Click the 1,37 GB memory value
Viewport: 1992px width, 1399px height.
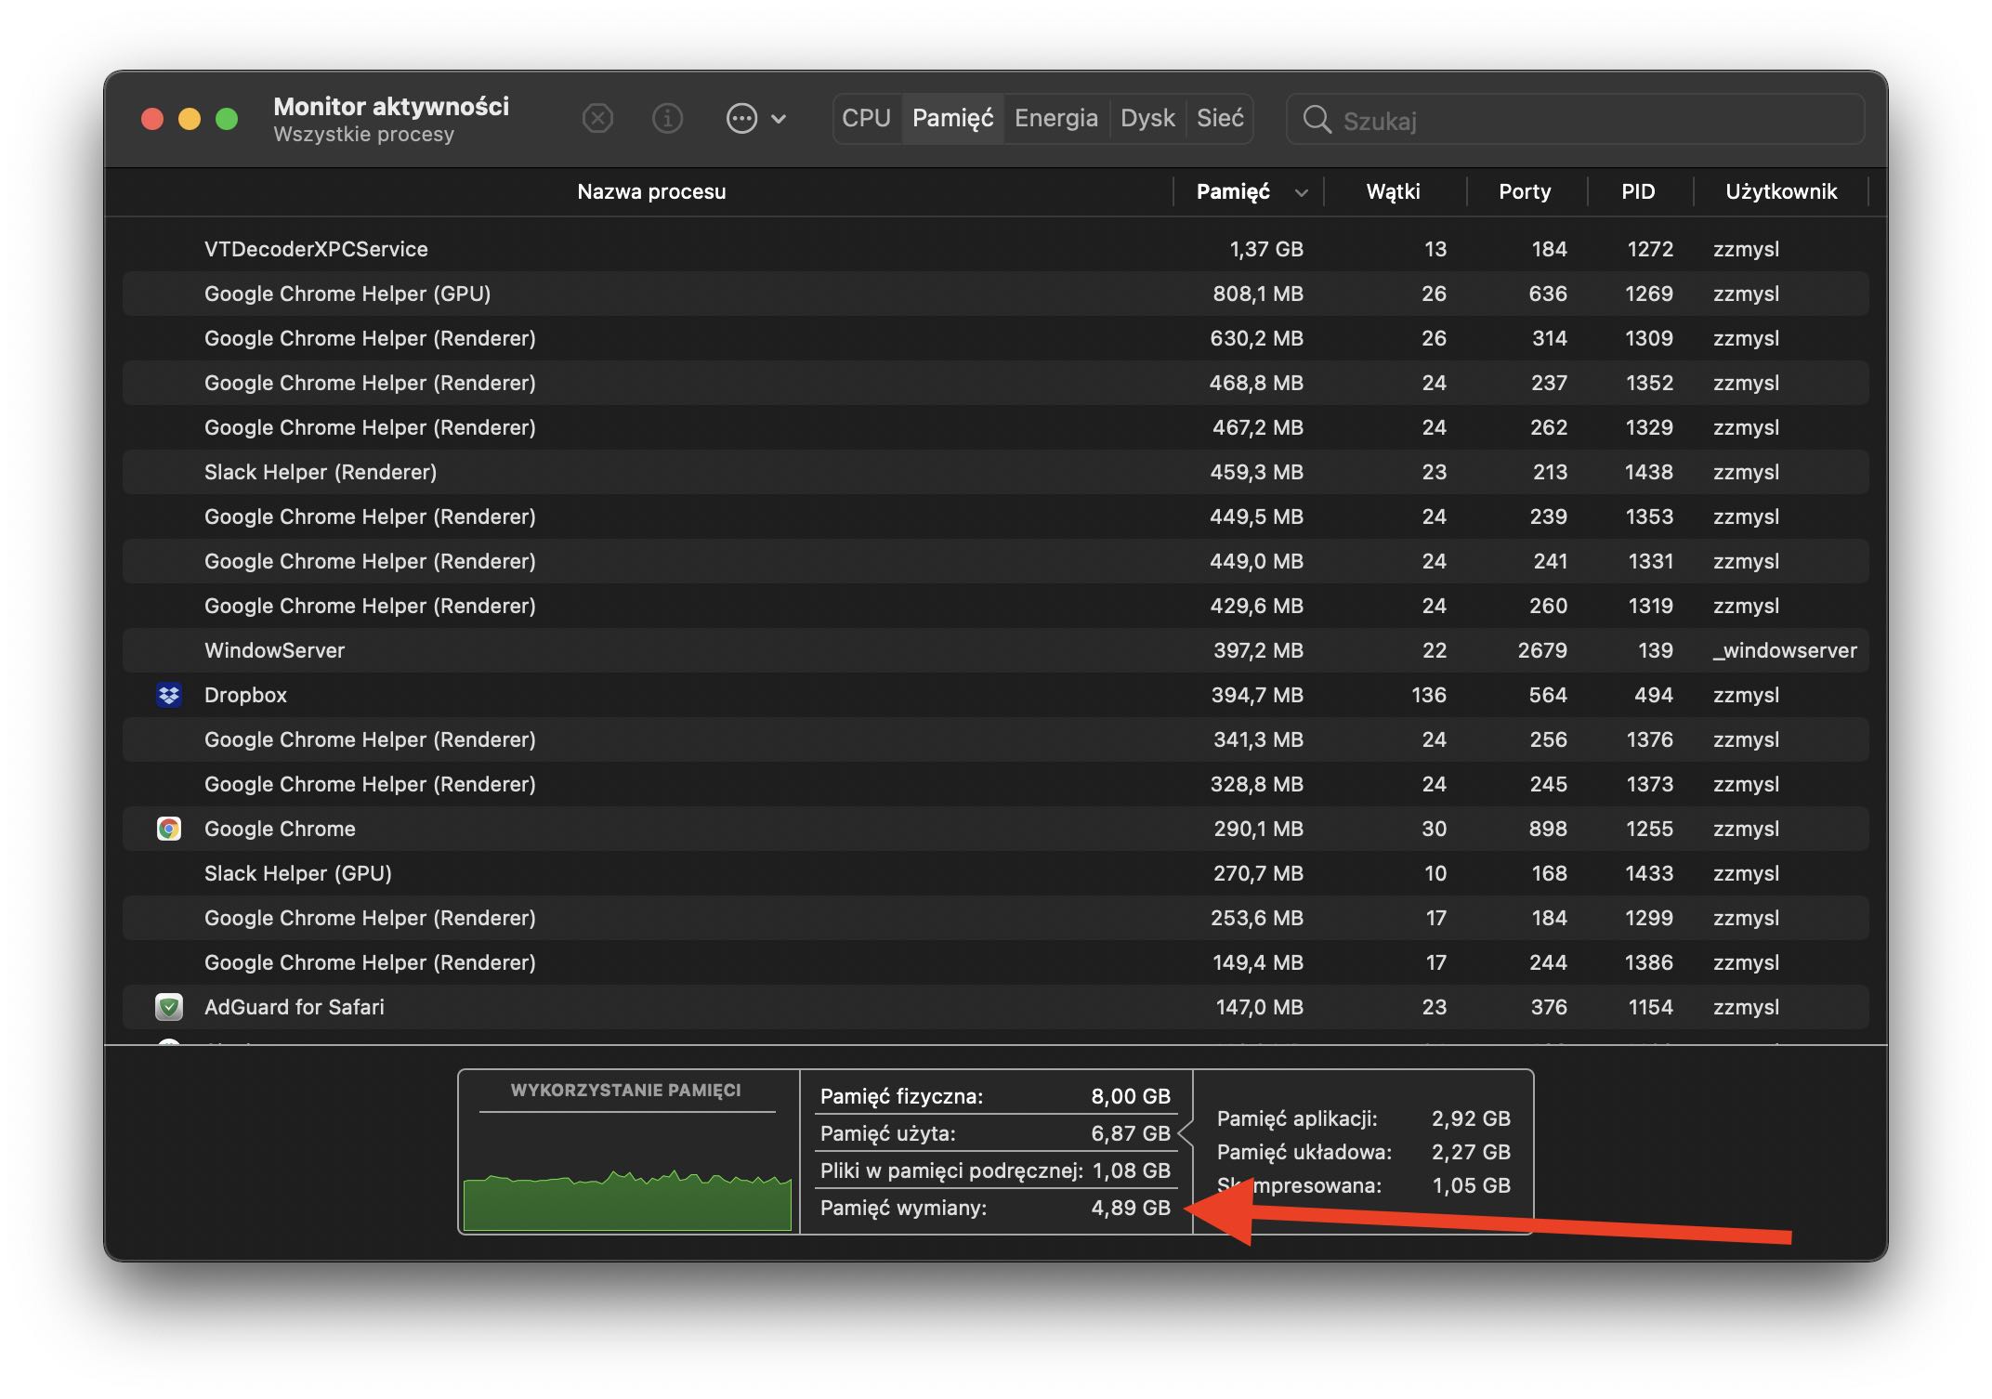1266,249
